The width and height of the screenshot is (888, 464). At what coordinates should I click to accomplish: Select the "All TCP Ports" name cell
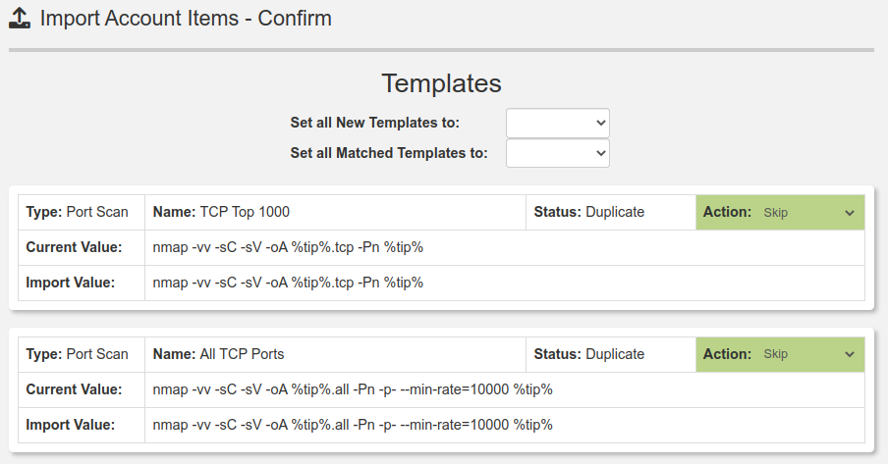(242, 354)
